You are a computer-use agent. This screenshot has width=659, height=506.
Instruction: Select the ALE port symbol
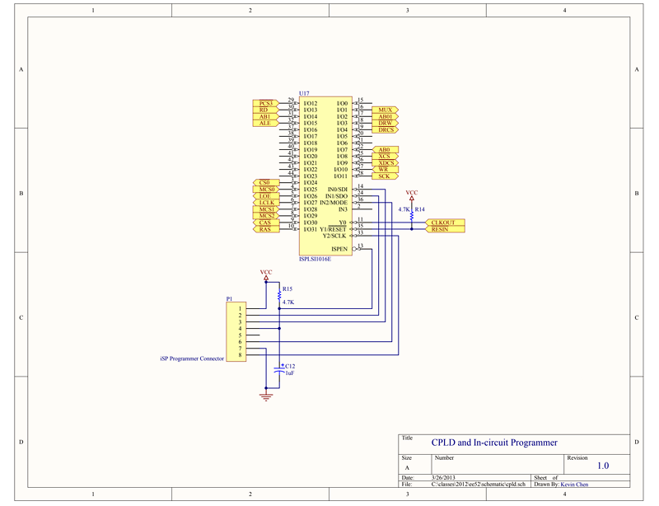tap(265, 124)
